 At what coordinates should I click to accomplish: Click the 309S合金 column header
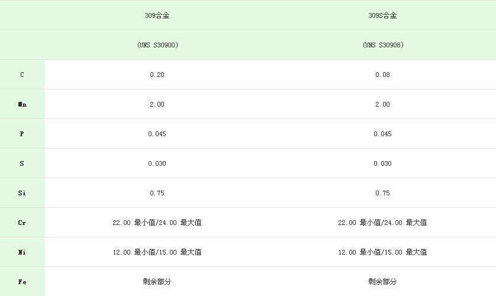(382, 15)
